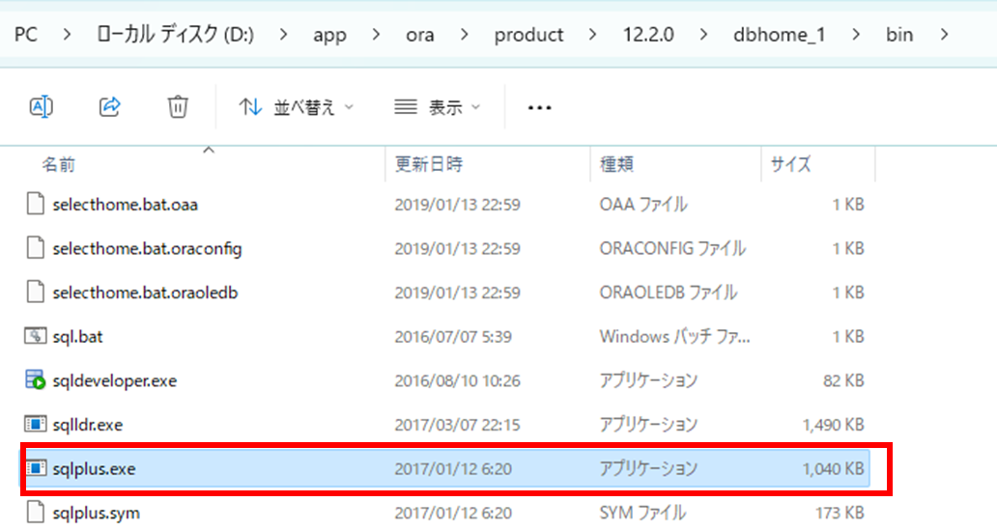Screen dimensions: 997x530
Task: Click the sqldeveloper.exe application icon
Action: [x=36, y=379]
